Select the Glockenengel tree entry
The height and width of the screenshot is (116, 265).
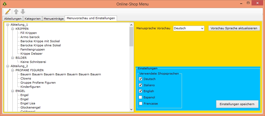30,107
